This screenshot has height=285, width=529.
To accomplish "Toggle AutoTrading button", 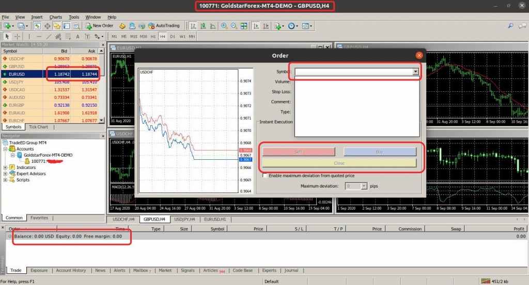I will pos(164,26).
